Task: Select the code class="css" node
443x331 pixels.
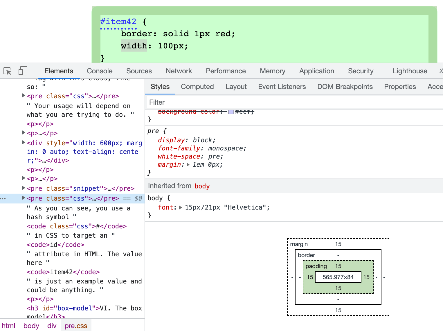Action: coord(77,226)
